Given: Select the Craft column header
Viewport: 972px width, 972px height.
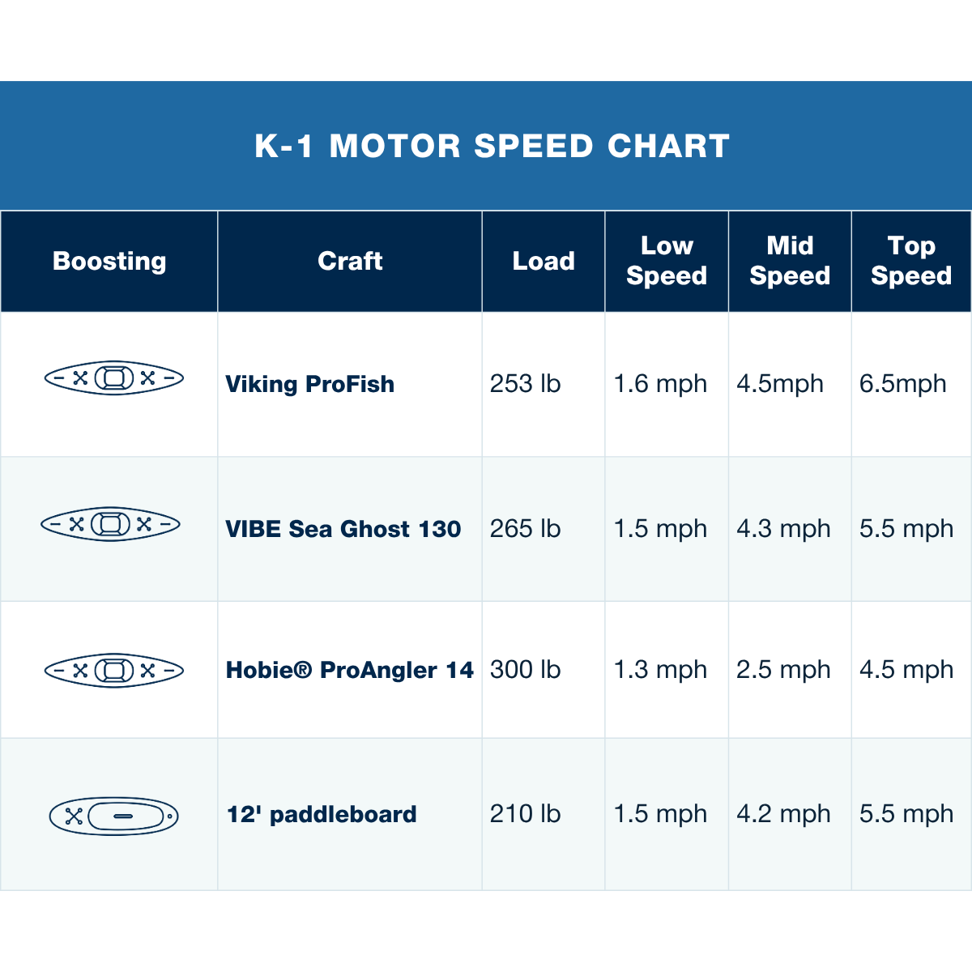Looking at the screenshot, I should tap(350, 261).
